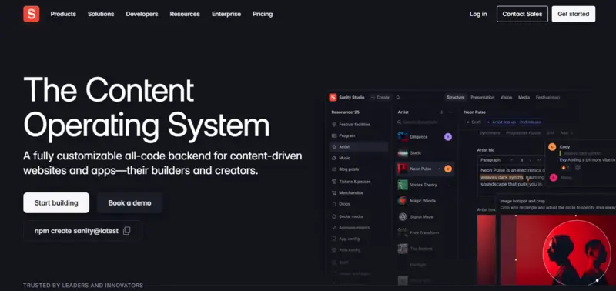Click the orange avatar next to Neon Pulse
Viewport: 616px width, 291px height.
coord(448,169)
